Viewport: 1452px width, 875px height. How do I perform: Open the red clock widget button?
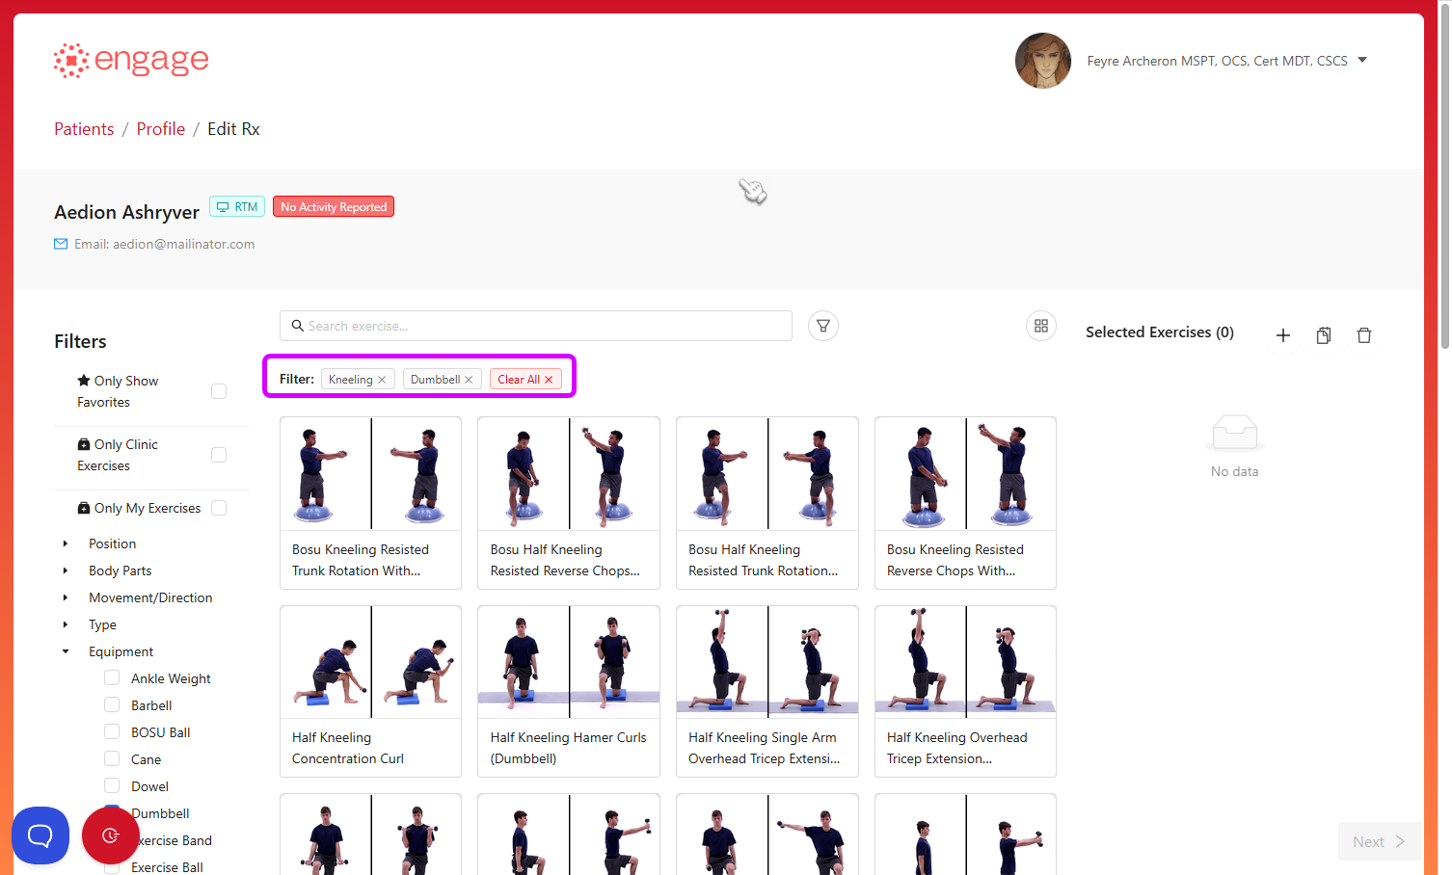(x=111, y=835)
